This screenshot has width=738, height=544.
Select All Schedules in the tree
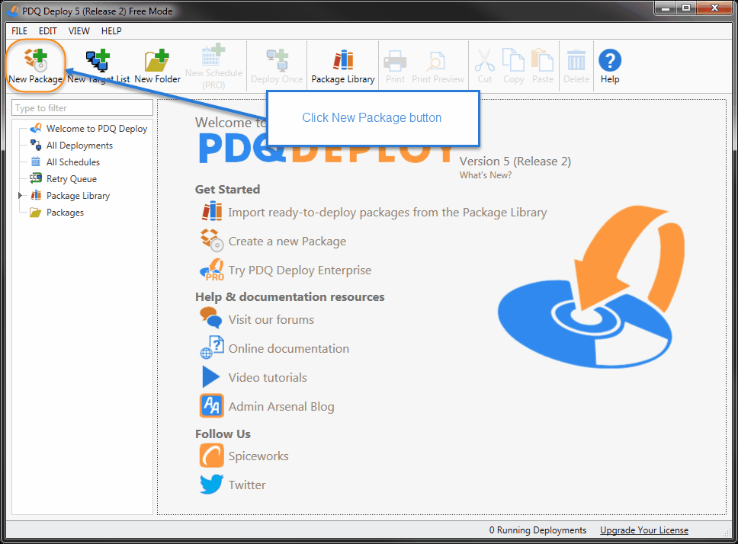(x=65, y=162)
